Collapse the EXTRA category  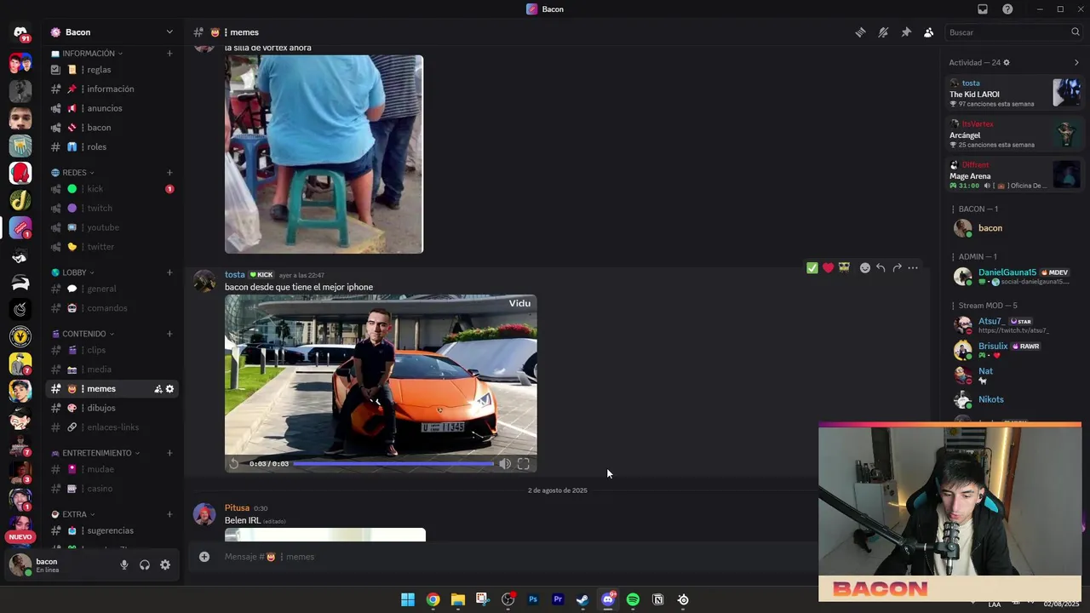(73, 514)
